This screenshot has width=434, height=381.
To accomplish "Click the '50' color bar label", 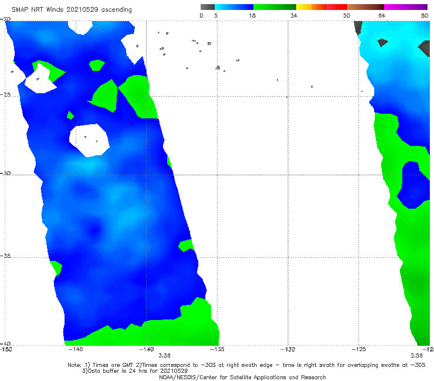I will click(x=347, y=15).
